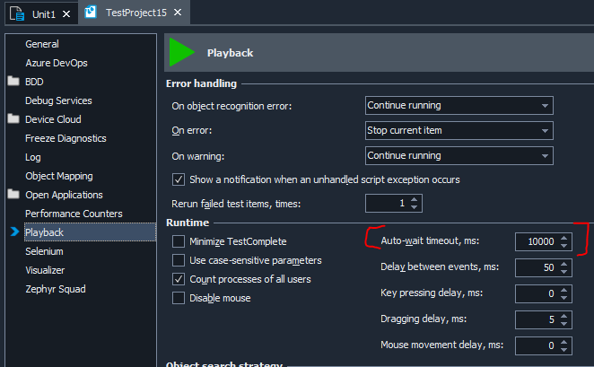Viewport: 594px width, 367px height.
Task: Click the Device Cloud folder icon
Action: 13,119
